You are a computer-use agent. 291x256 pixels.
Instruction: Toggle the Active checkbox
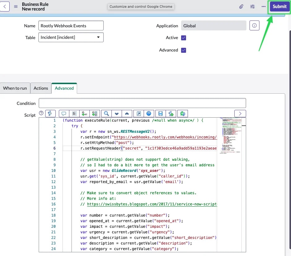(184, 38)
